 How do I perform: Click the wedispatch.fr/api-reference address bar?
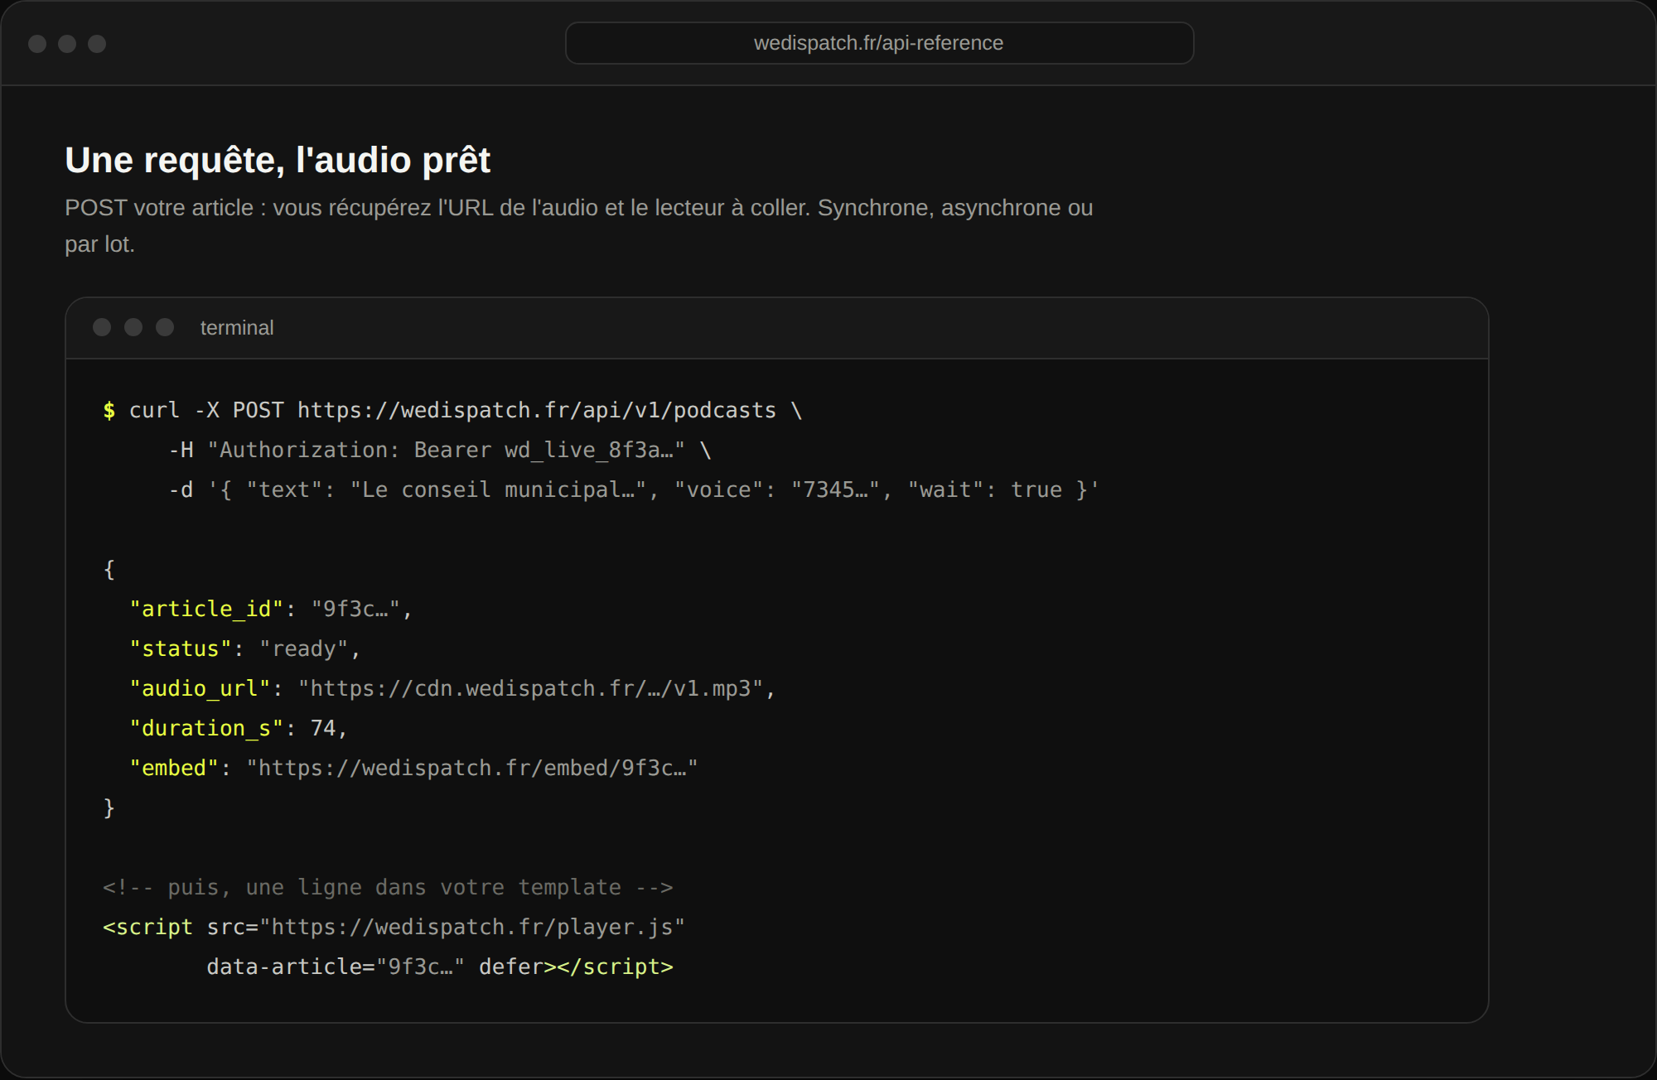click(879, 43)
